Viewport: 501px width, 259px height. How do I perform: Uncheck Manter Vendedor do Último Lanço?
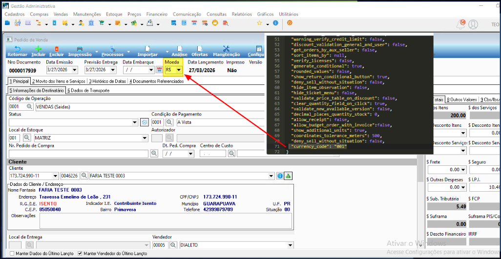(80, 254)
